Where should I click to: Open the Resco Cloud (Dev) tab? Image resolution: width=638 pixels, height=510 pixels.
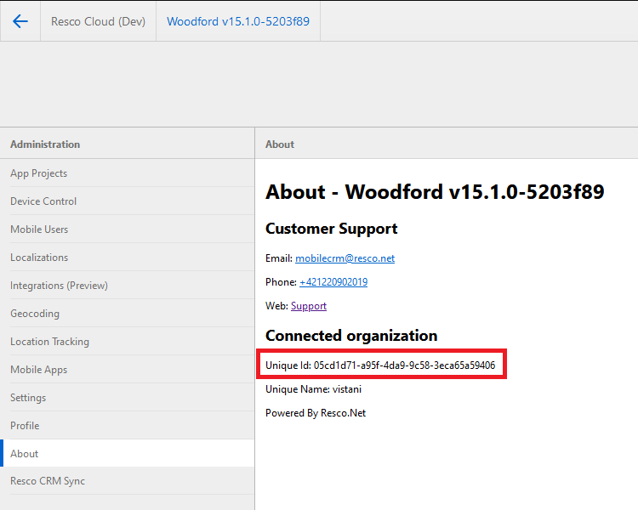[98, 21]
